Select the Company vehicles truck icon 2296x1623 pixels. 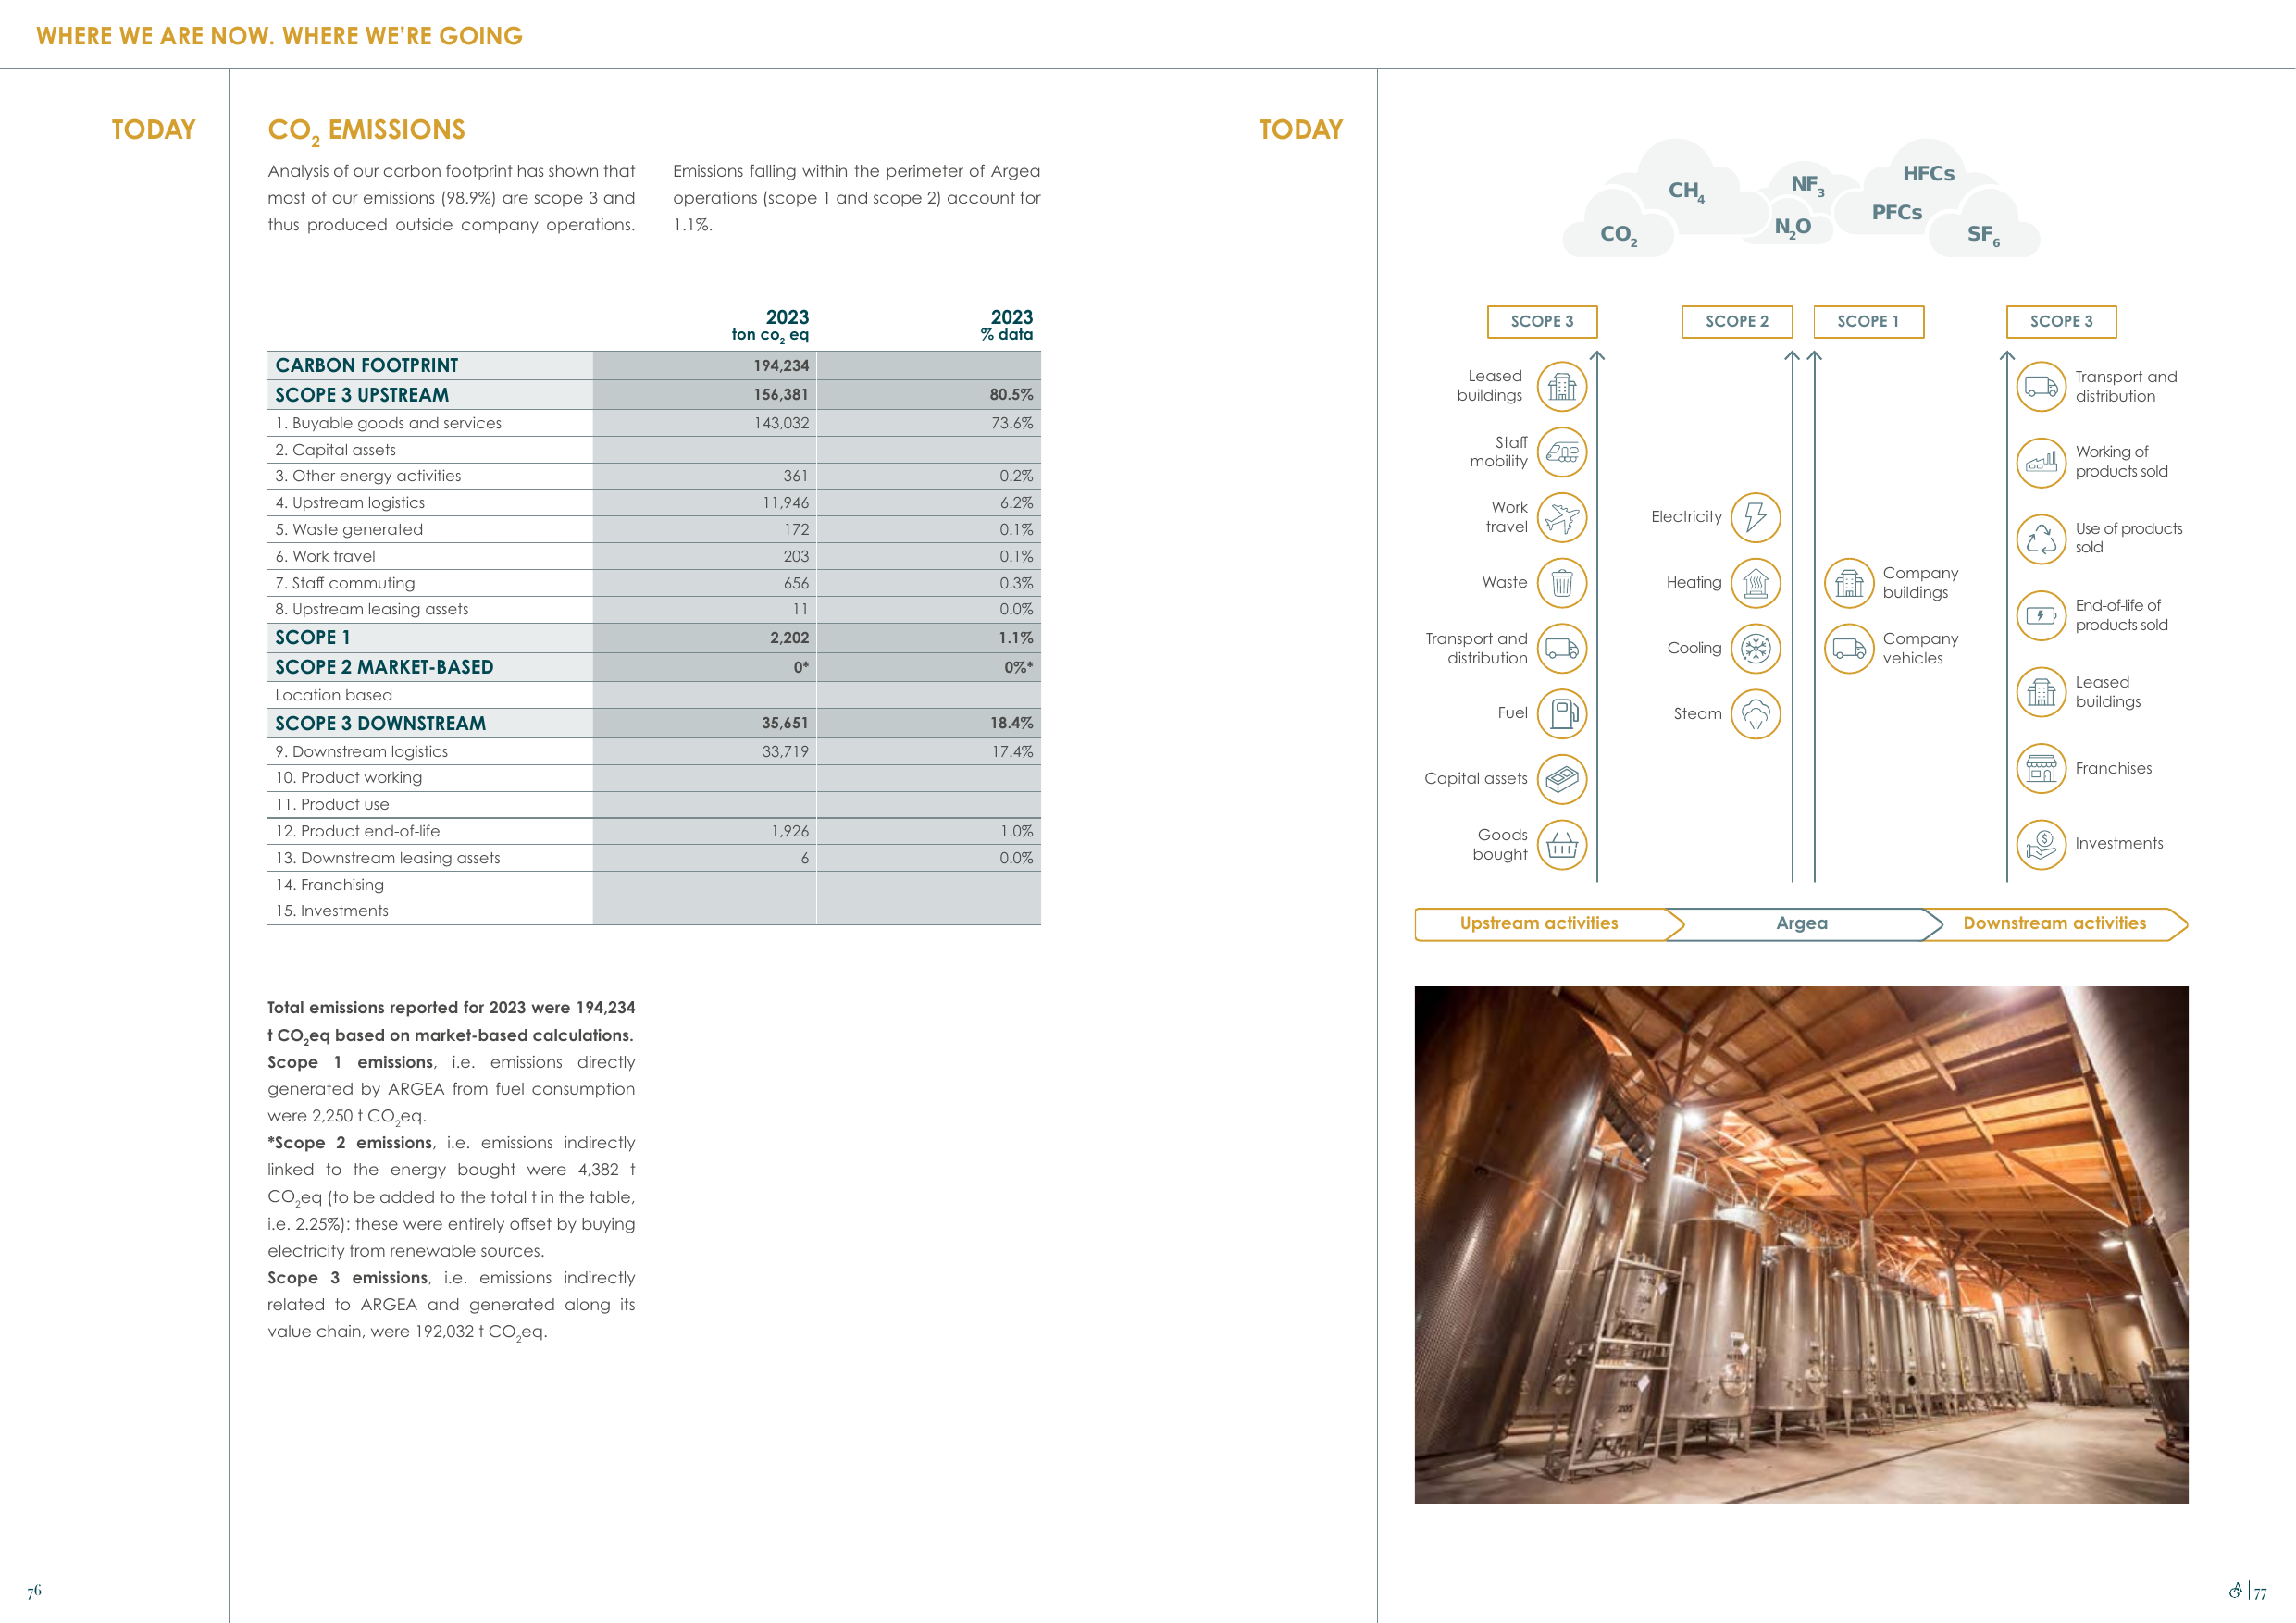(1849, 648)
